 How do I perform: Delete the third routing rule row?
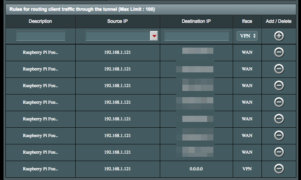click(x=279, y=86)
